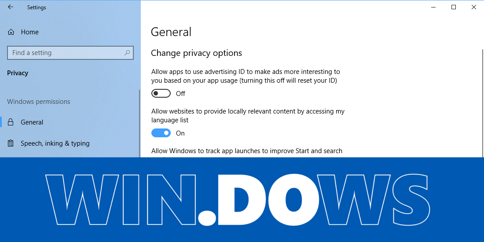
Task: Click the search magnifier icon
Action: [127, 53]
